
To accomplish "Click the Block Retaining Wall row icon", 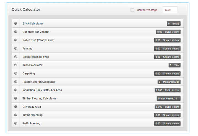I will point(16,57).
